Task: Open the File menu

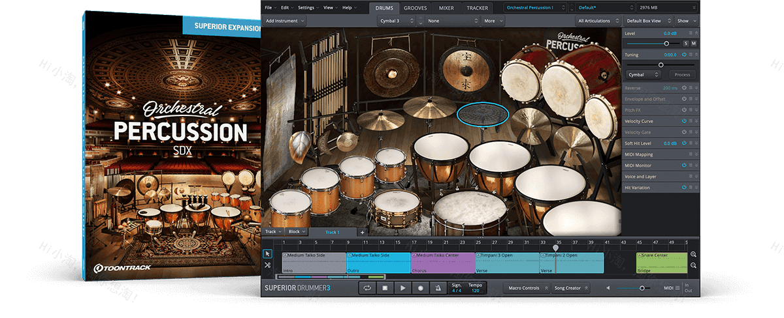Action: click(270, 8)
